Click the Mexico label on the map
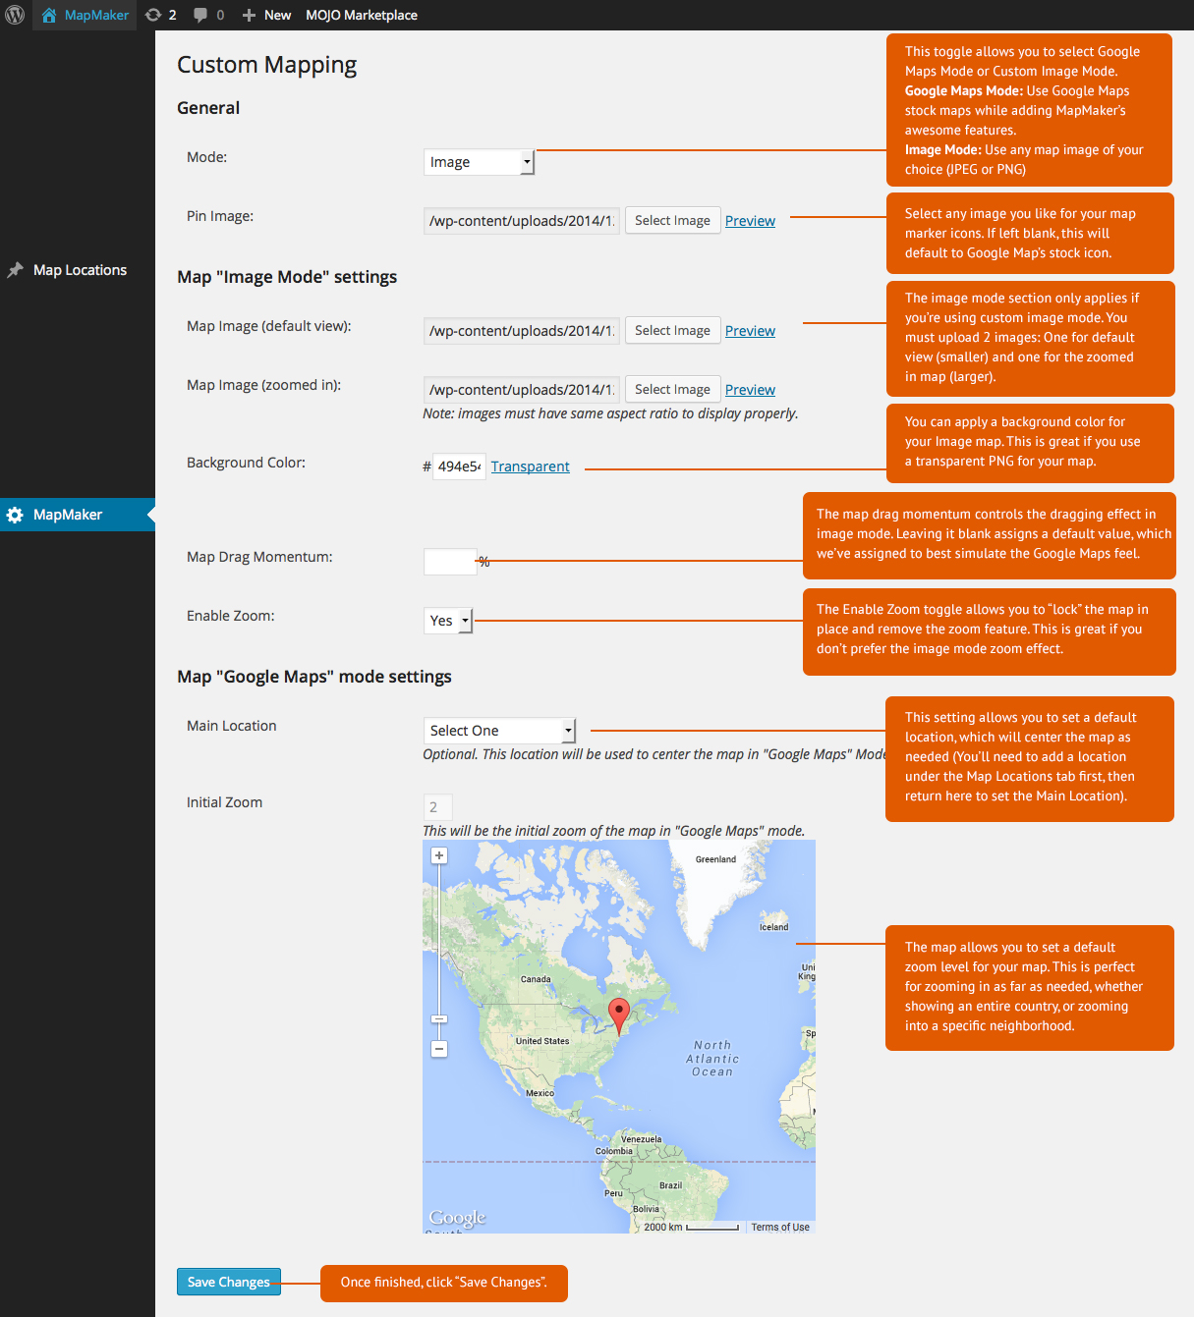Viewport: 1194px width, 1317px height. [540, 1093]
